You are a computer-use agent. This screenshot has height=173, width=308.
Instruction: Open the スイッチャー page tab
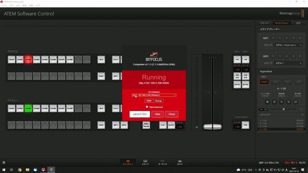pos(128,162)
